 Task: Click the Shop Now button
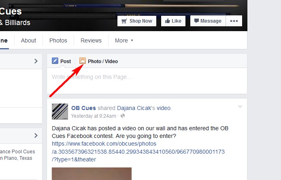(137, 21)
